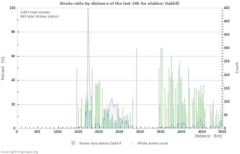The width and height of the screenshot is (240, 154).
Task: Click the 1000 tick on distance axis
Action: tap(58, 132)
